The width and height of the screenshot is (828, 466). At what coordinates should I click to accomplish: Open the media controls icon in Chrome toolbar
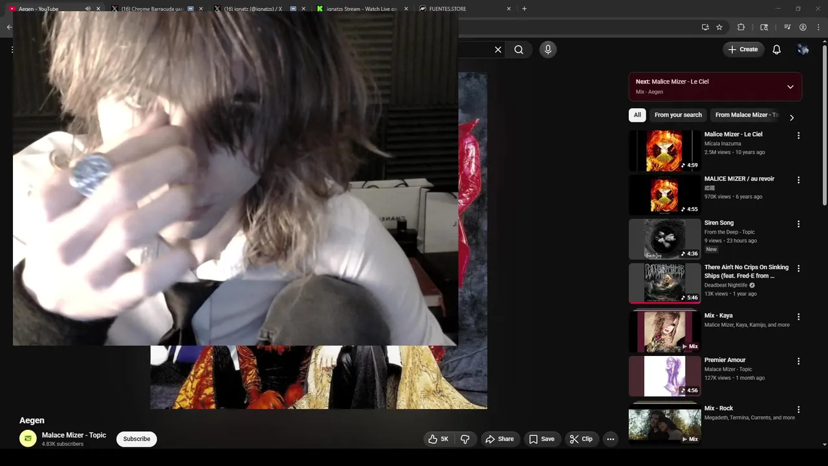pos(787,27)
